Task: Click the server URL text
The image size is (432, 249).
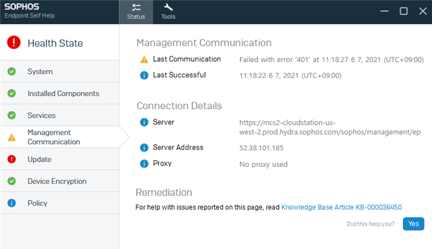Action: 330,127
